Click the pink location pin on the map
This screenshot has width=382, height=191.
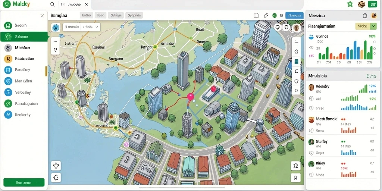click(x=191, y=97)
